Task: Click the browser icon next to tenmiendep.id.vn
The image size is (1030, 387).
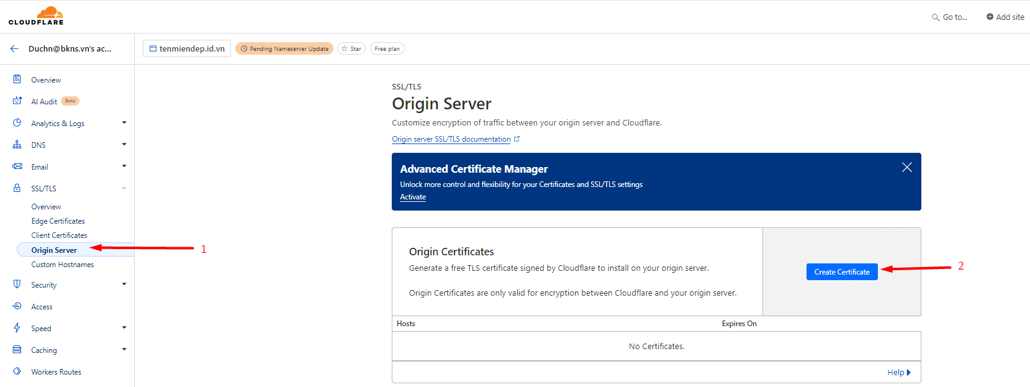Action: click(153, 48)
